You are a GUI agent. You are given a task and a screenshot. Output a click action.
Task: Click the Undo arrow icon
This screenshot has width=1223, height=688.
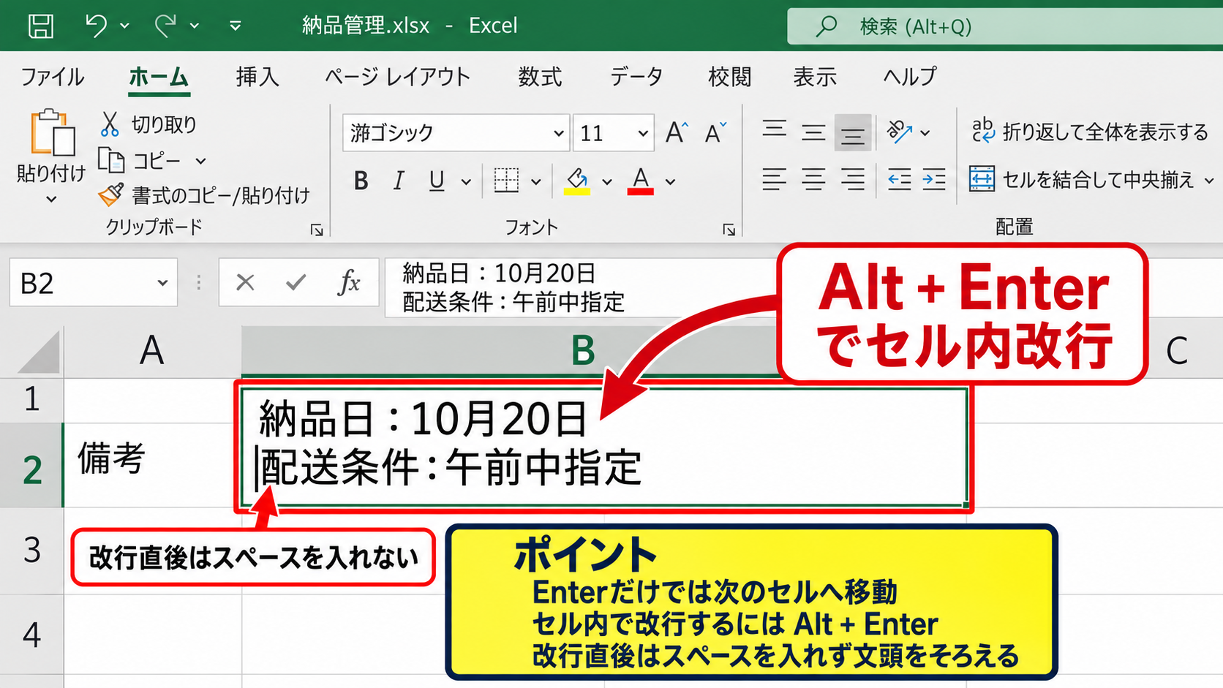(96, 26)
